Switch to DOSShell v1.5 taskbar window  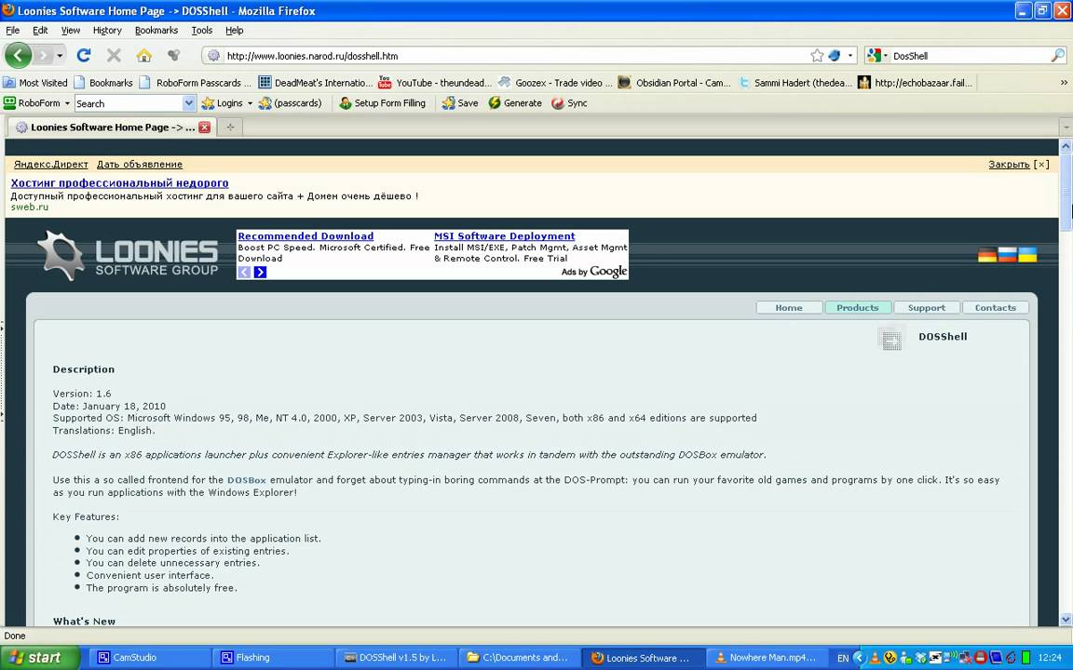click(x=396, y=658)
